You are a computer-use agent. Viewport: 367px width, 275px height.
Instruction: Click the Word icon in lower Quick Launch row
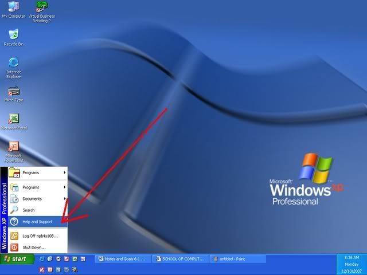(67, 270)
